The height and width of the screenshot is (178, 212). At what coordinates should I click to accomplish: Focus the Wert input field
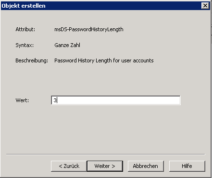click(x=116, y=100)
